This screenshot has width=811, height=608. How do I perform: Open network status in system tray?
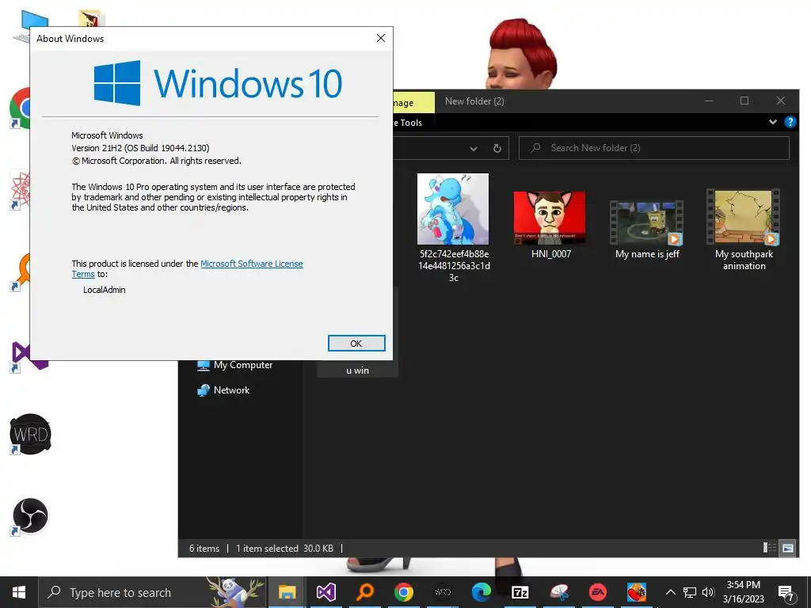point(690,592)
